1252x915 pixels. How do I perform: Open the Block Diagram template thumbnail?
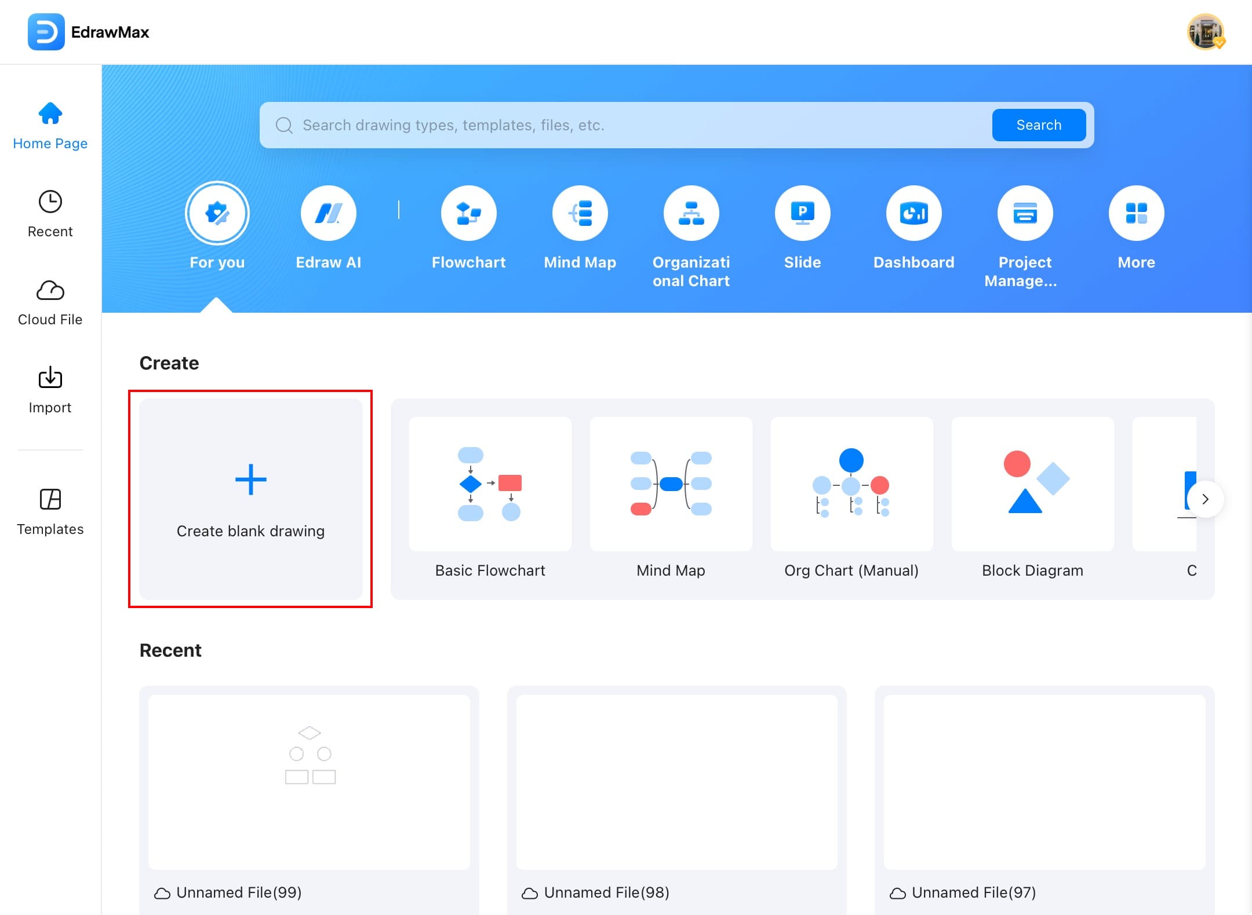[1032, 484]
